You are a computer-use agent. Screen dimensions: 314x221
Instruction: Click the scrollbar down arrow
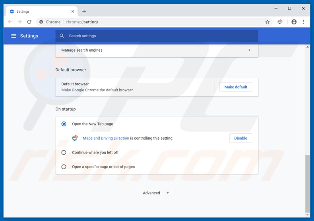[307, 215]
